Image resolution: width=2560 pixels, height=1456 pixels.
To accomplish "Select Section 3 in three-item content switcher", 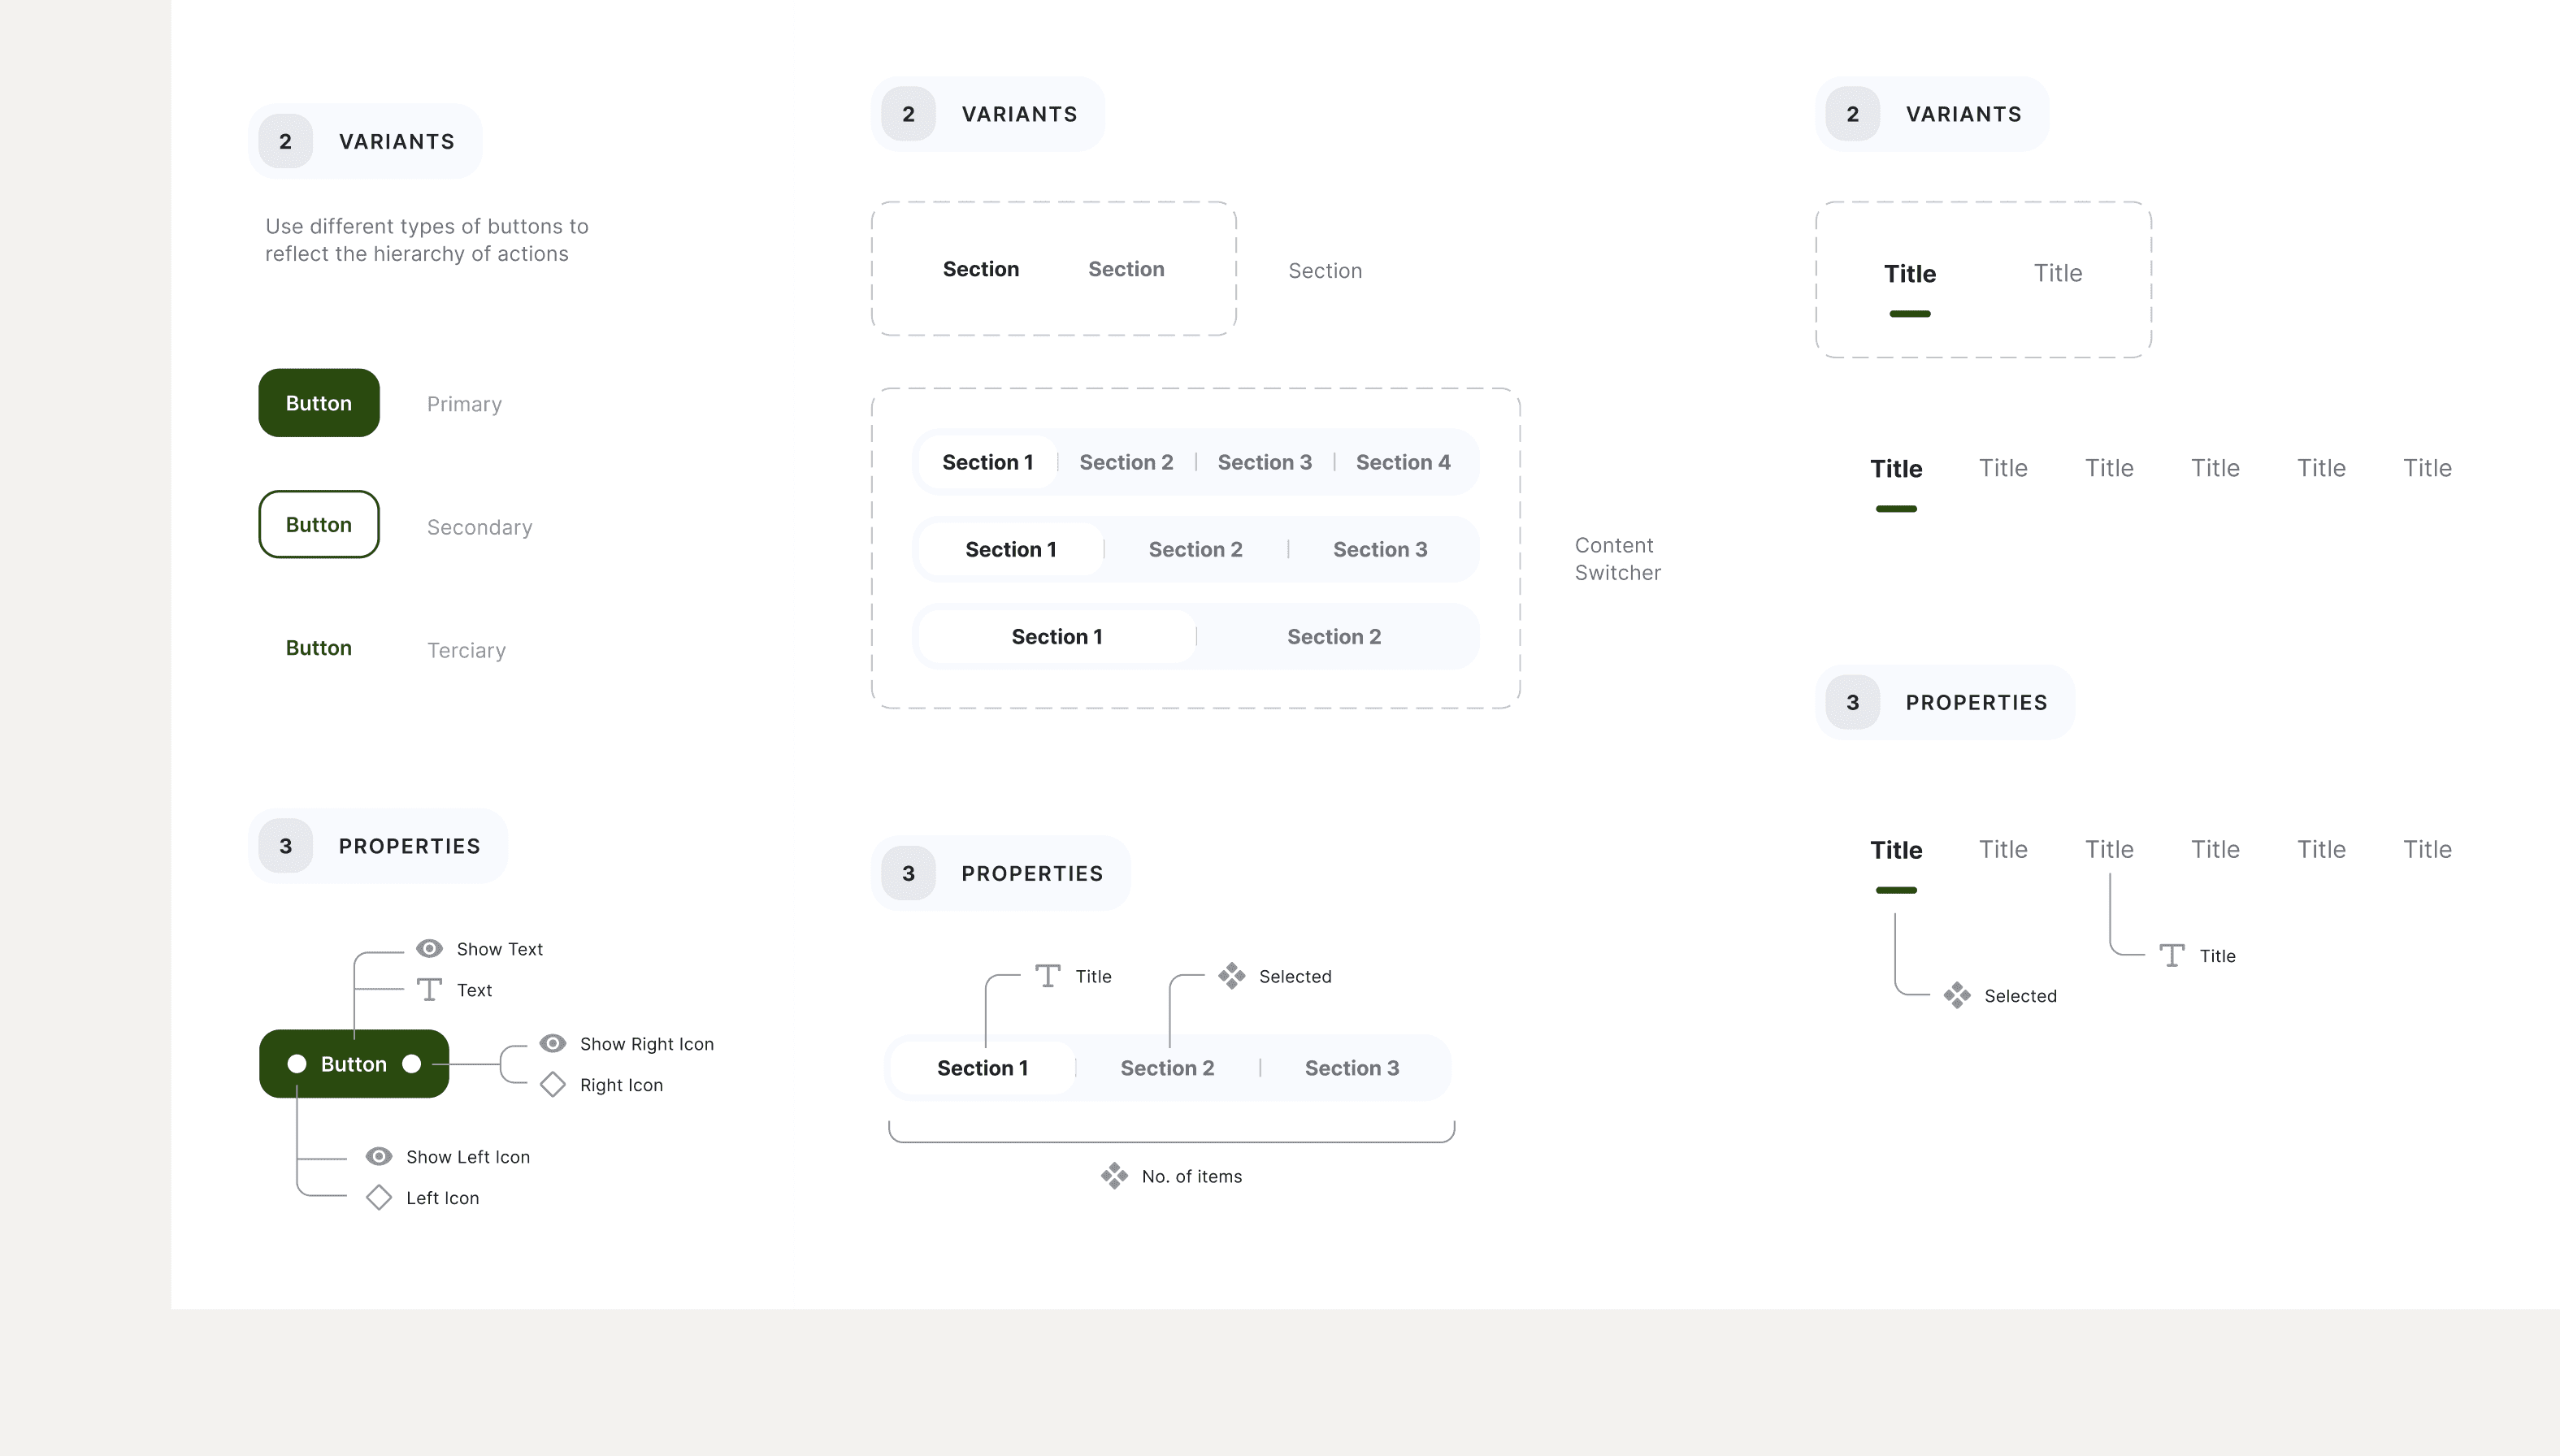I will click(x=1379, y=549).
